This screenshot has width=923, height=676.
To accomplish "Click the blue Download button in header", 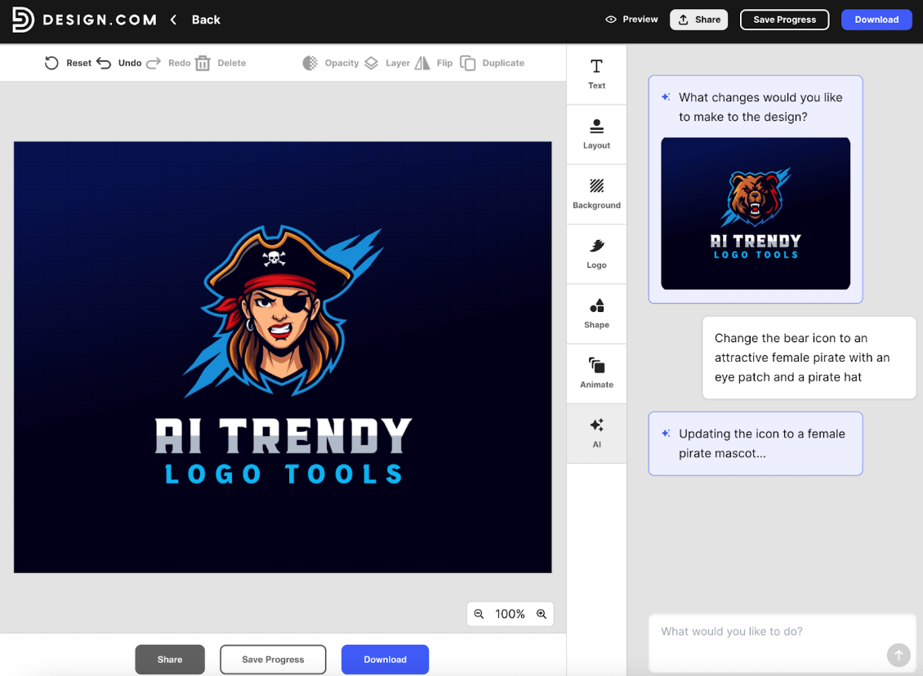I will pos(876,20).
